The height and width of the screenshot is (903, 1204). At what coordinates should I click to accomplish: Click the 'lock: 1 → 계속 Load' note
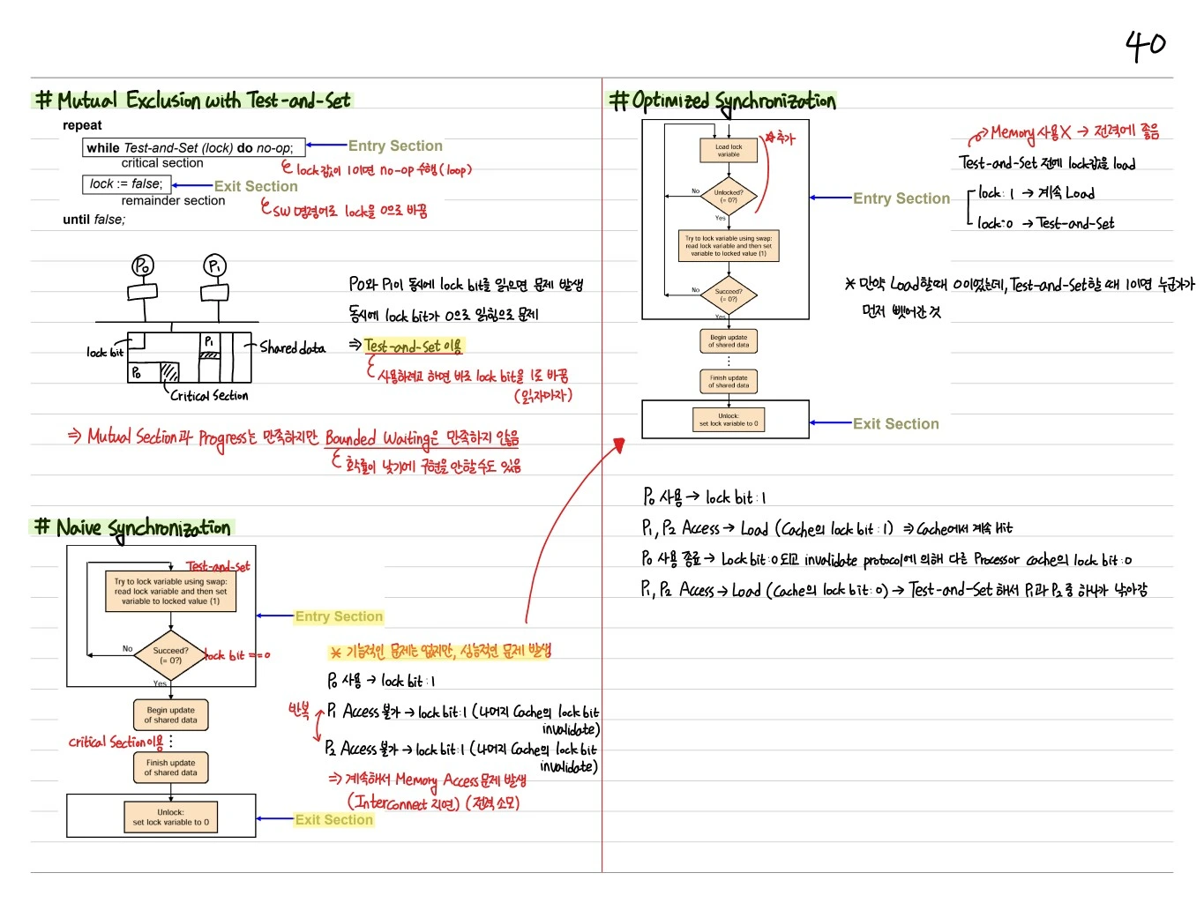pyautogui.click(x=1036, y=192)
